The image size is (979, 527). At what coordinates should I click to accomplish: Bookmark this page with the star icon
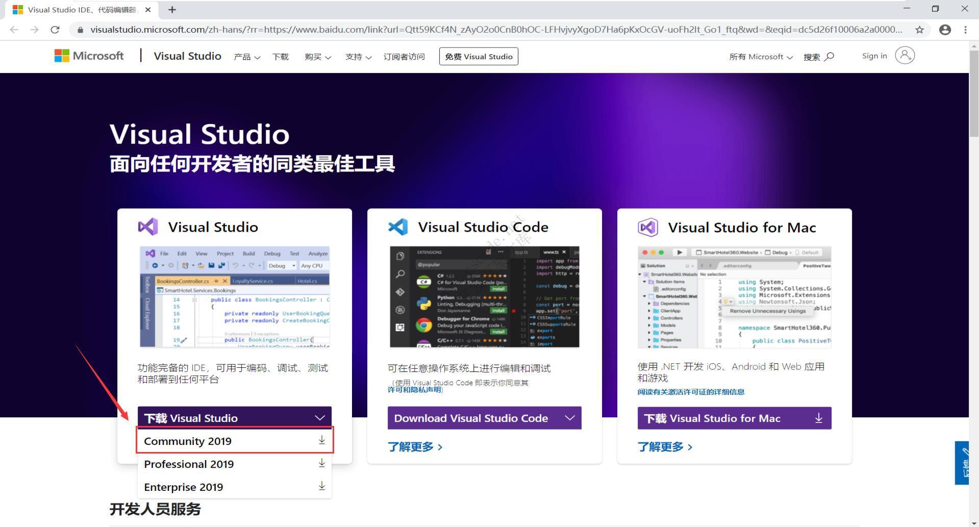[920, 30]
